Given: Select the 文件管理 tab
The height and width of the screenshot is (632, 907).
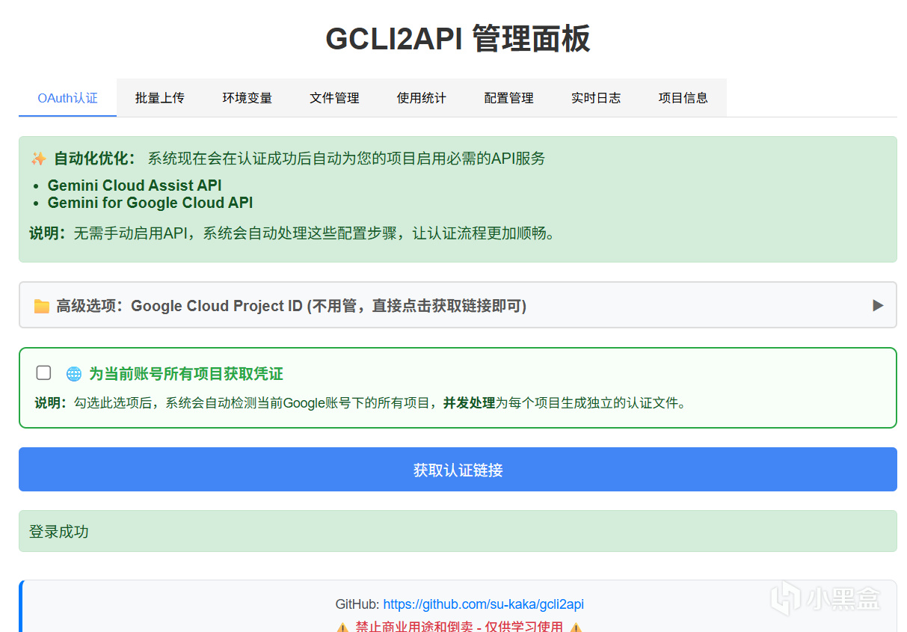Looking at the screenshot, I should click(334, 98).
